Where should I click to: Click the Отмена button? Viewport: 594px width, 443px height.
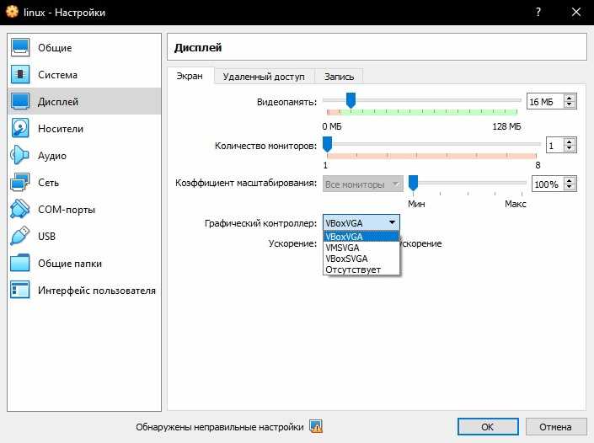pos(555,427)
